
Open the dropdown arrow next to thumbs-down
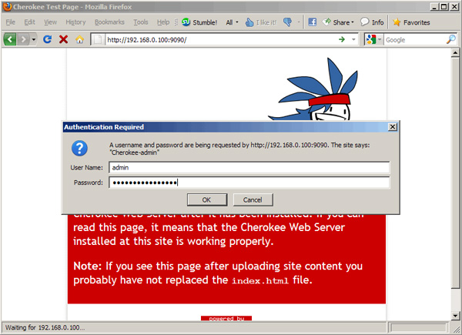click(x=299, y=22)
